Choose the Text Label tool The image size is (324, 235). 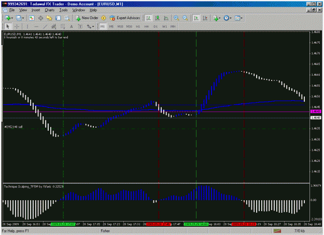80,26
